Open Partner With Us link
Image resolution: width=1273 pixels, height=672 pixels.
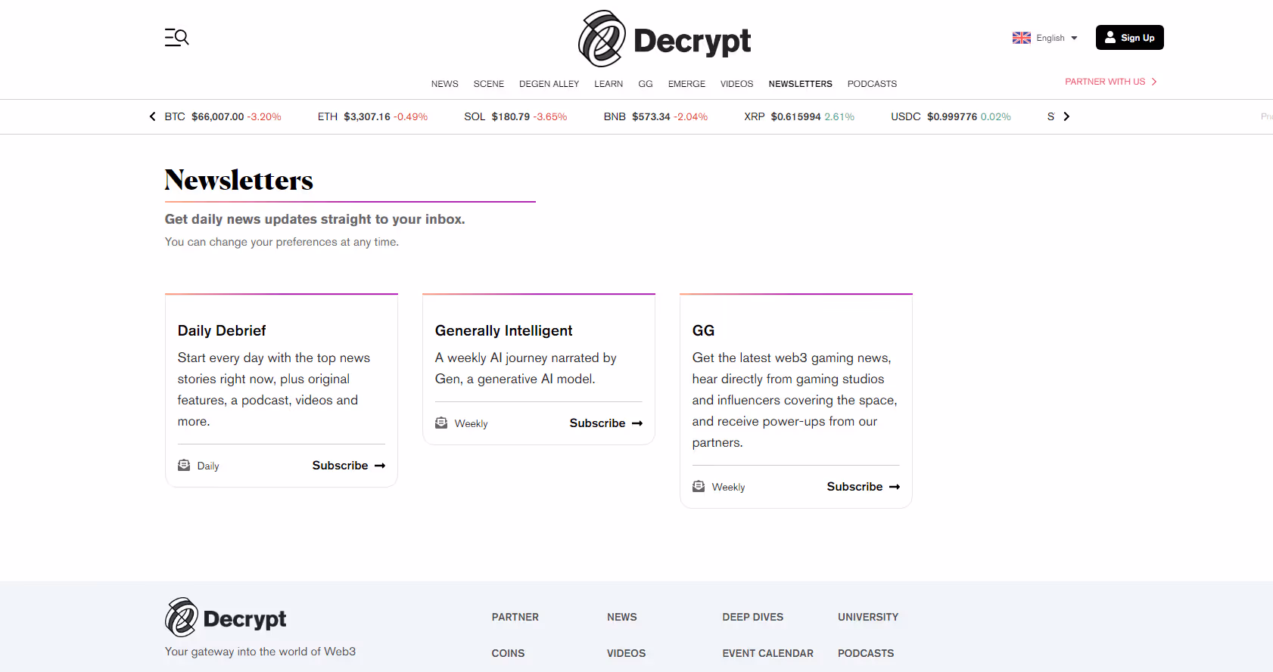tap(1111, 82)
